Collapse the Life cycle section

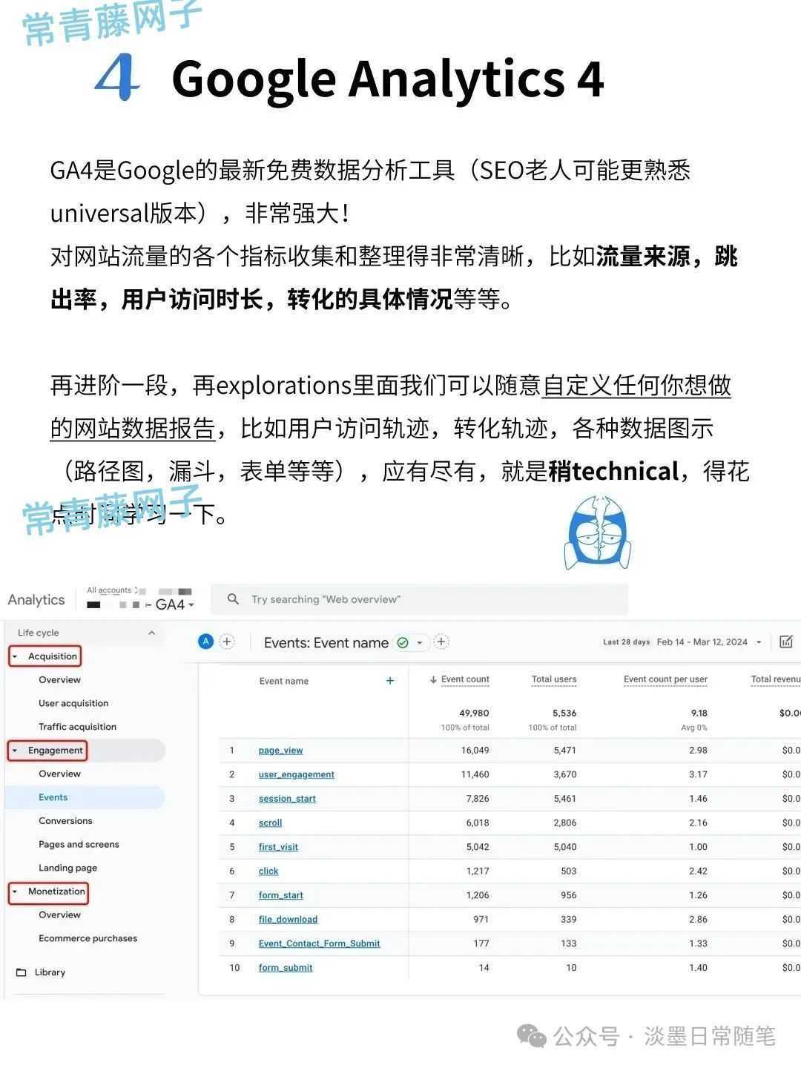coord(151,633)
